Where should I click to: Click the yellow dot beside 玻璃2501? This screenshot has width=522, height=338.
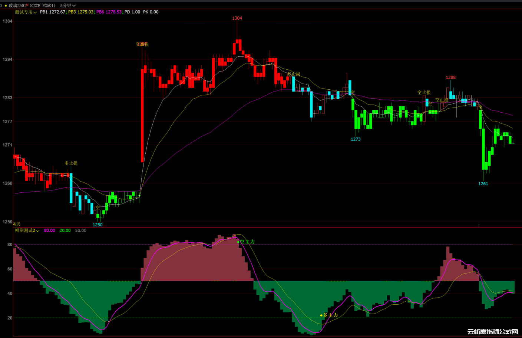pyautogui.click(x=6, y=6)
